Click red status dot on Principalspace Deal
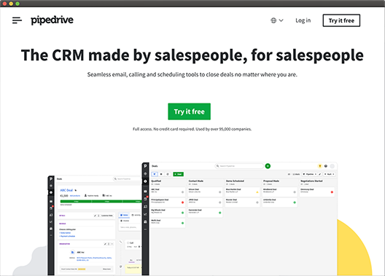385x276 pixels. [182, 202]
